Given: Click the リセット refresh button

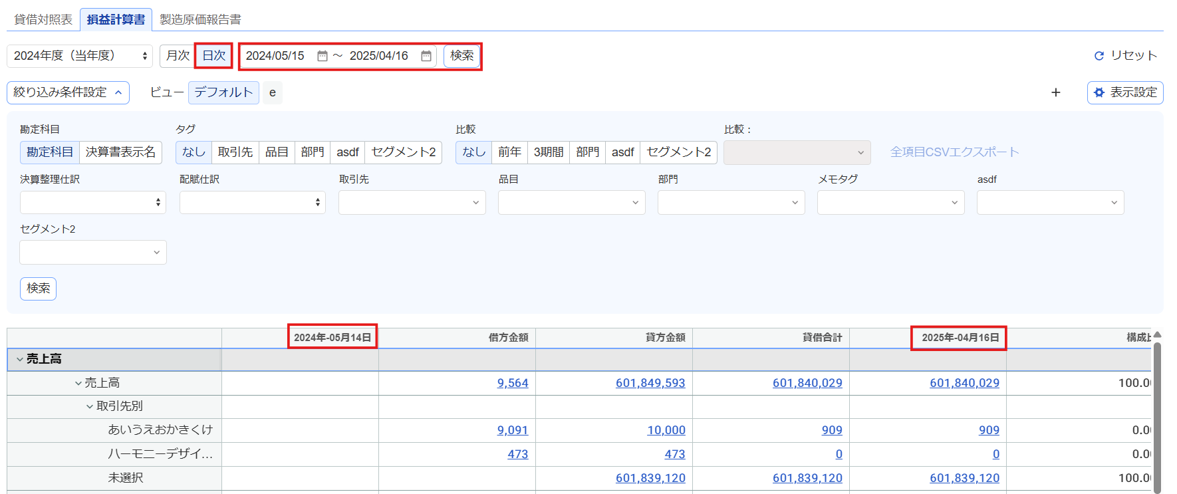Looking at the screenshot, I should 1126,55.
